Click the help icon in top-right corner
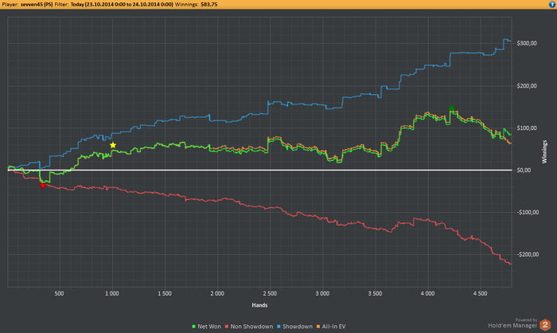 [552, 4]
